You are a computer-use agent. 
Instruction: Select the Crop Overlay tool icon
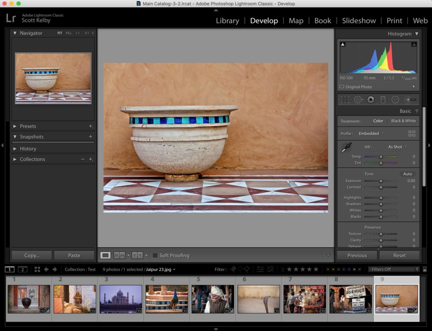click(345, 100)
